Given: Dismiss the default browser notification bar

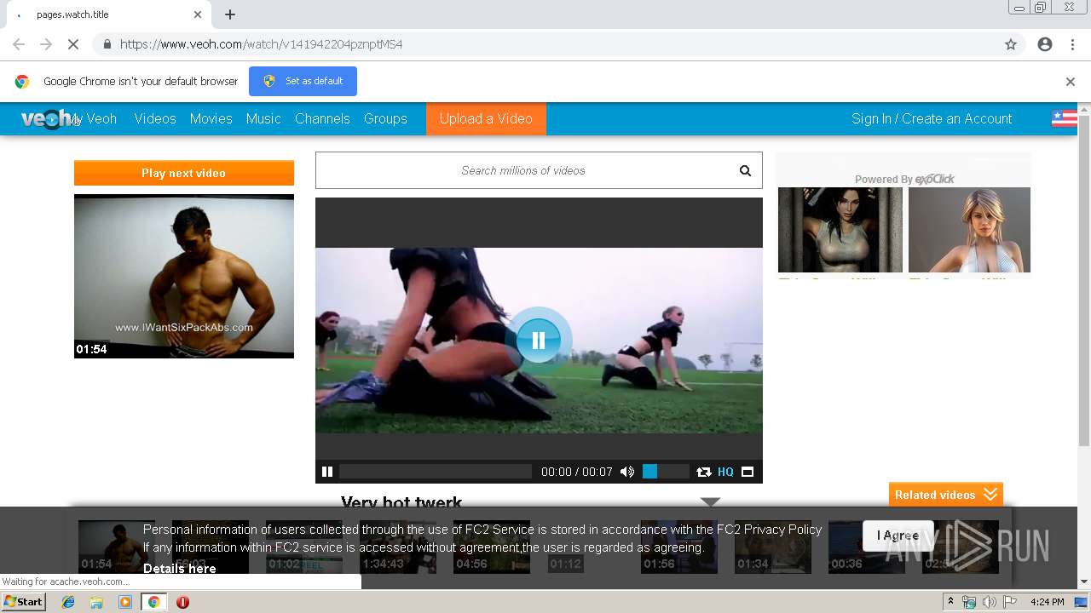Looking at the screenshot, I should coord(1070,82).
